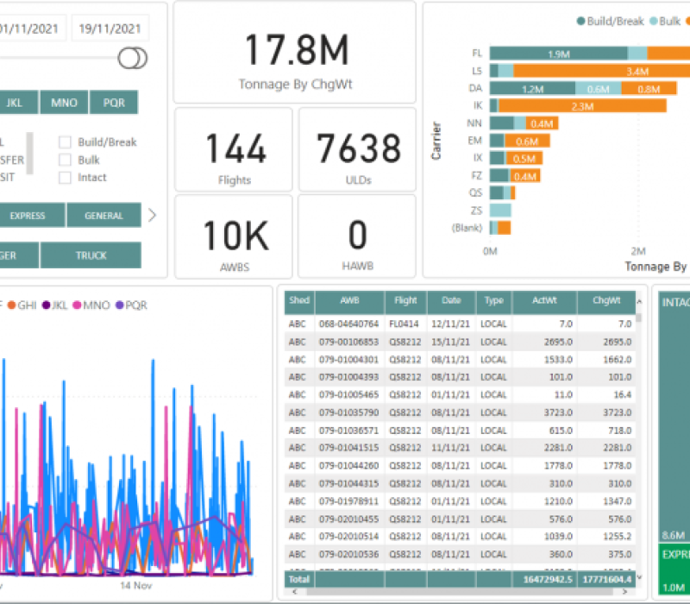Sort table by the AWB column header

pyautogui.click(x=349, y=301)
